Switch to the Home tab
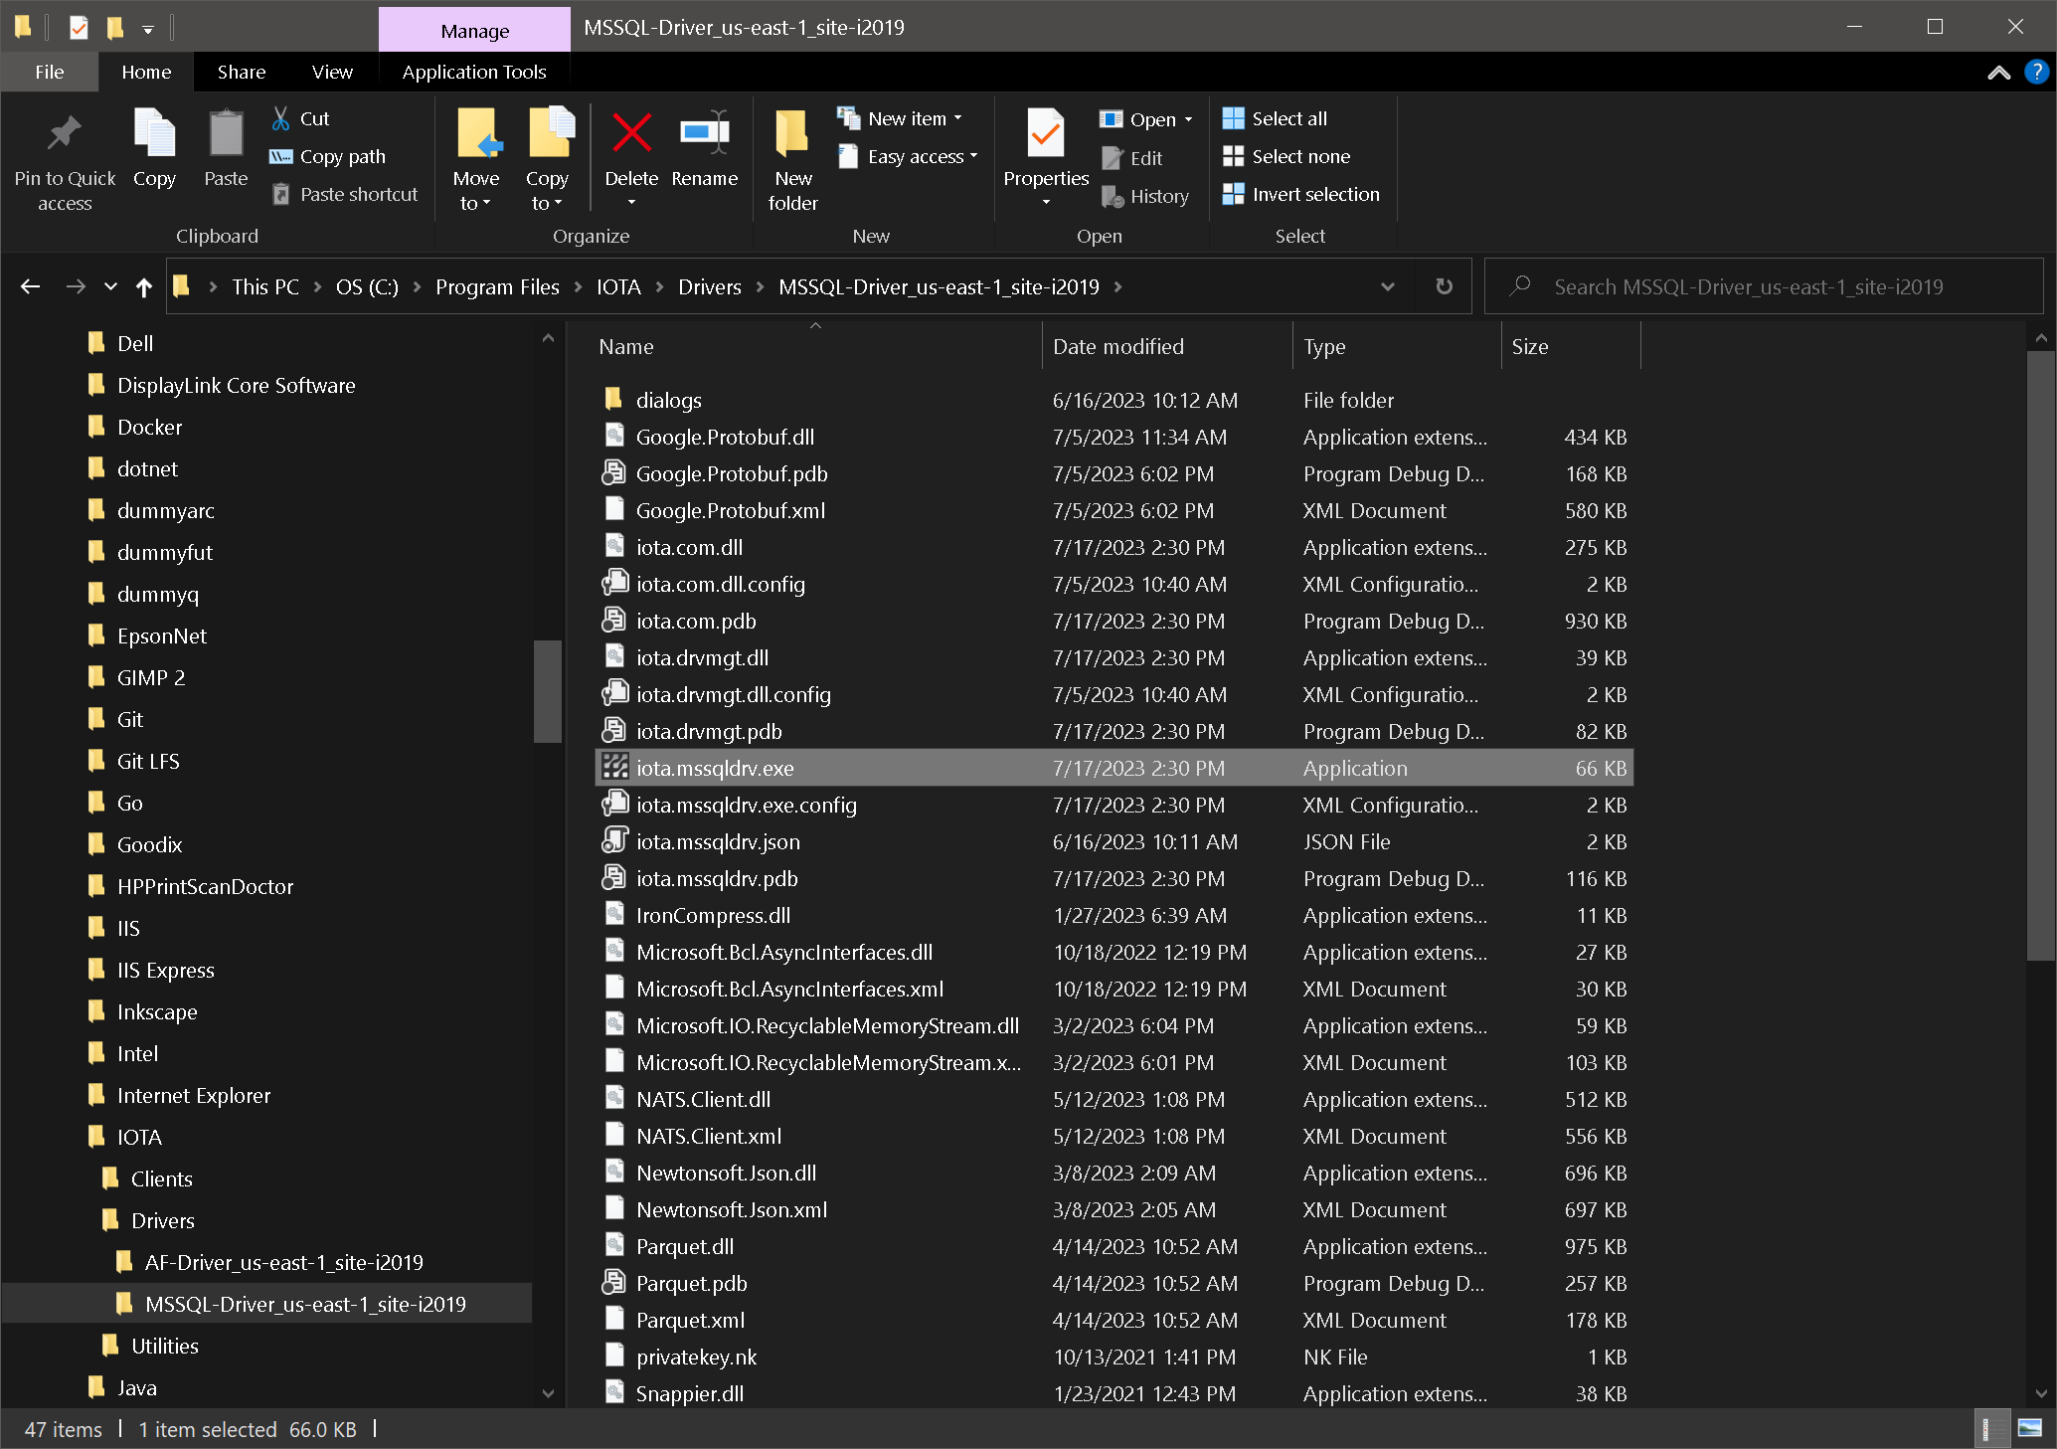 146,72
